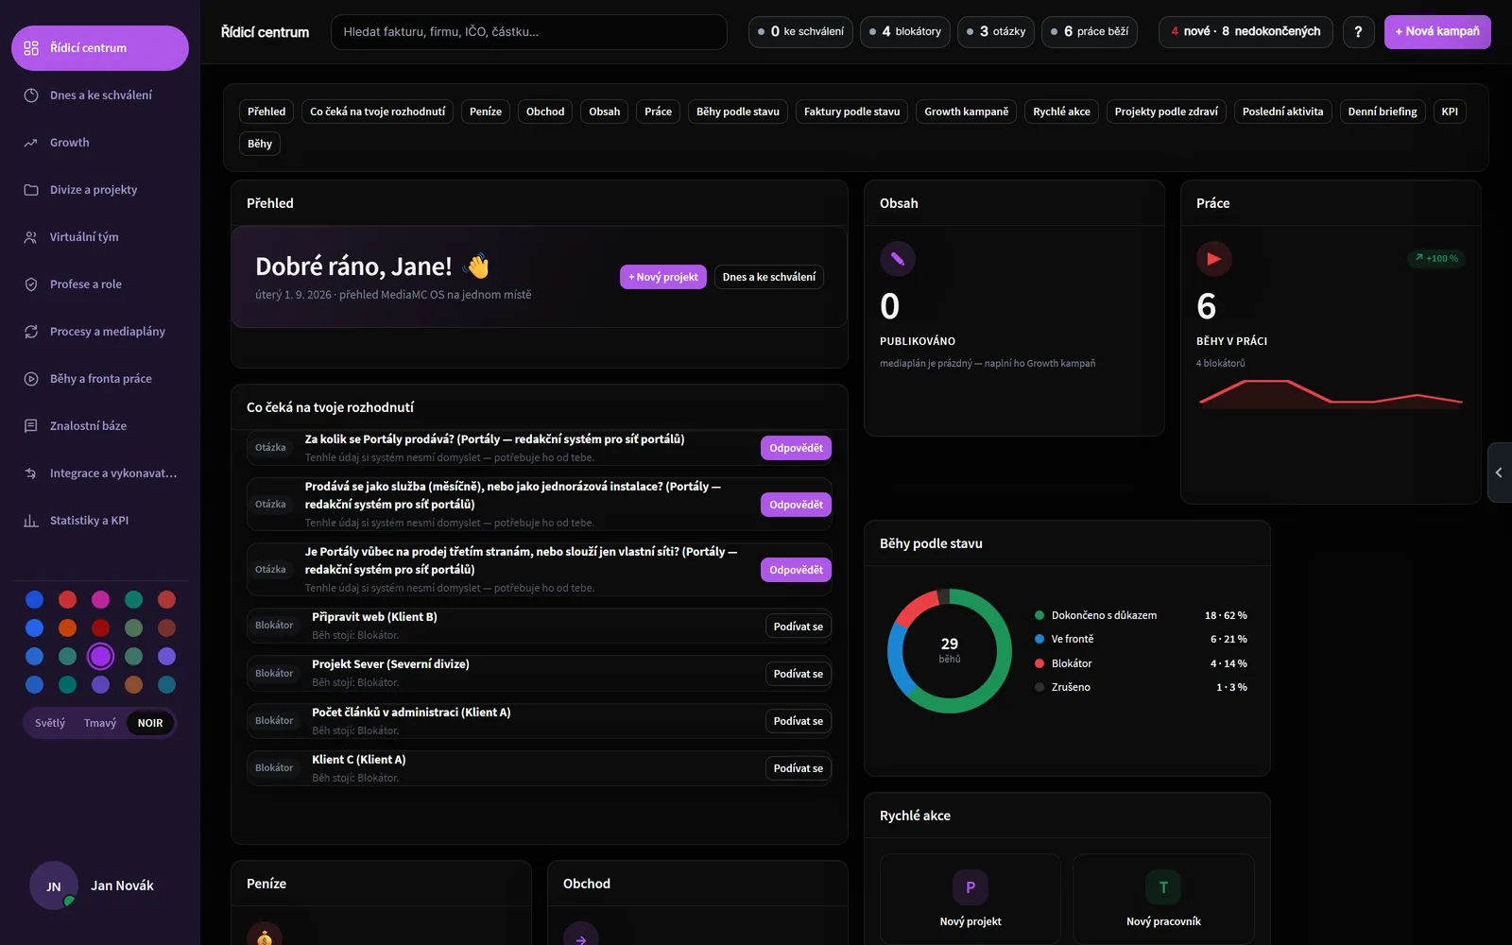Switch theme to Tmavý

(100, 723)
